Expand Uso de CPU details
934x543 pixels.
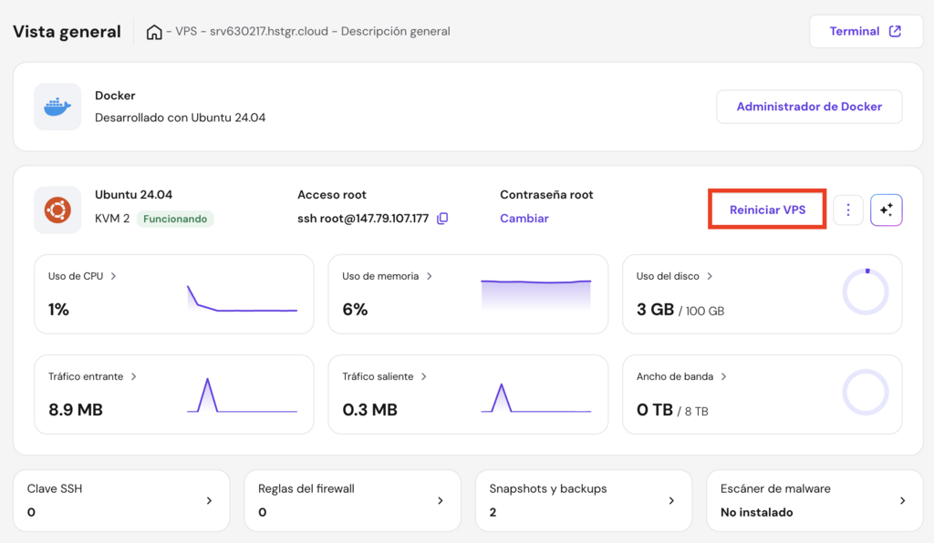[82, 276]
